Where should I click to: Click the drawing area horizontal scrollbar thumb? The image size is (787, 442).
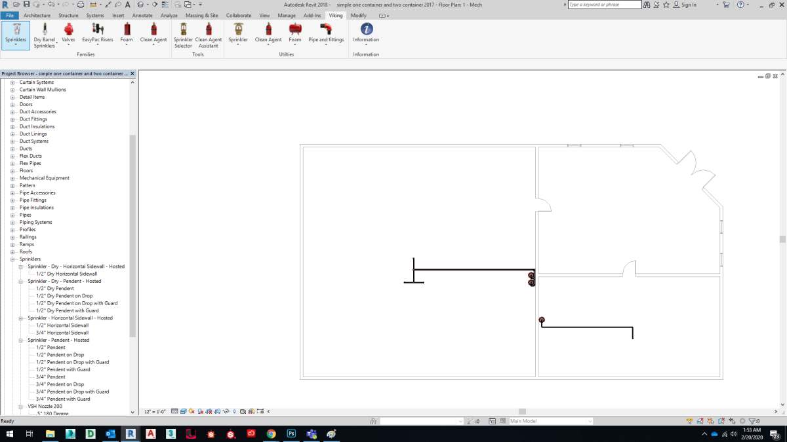click(523, 412)
